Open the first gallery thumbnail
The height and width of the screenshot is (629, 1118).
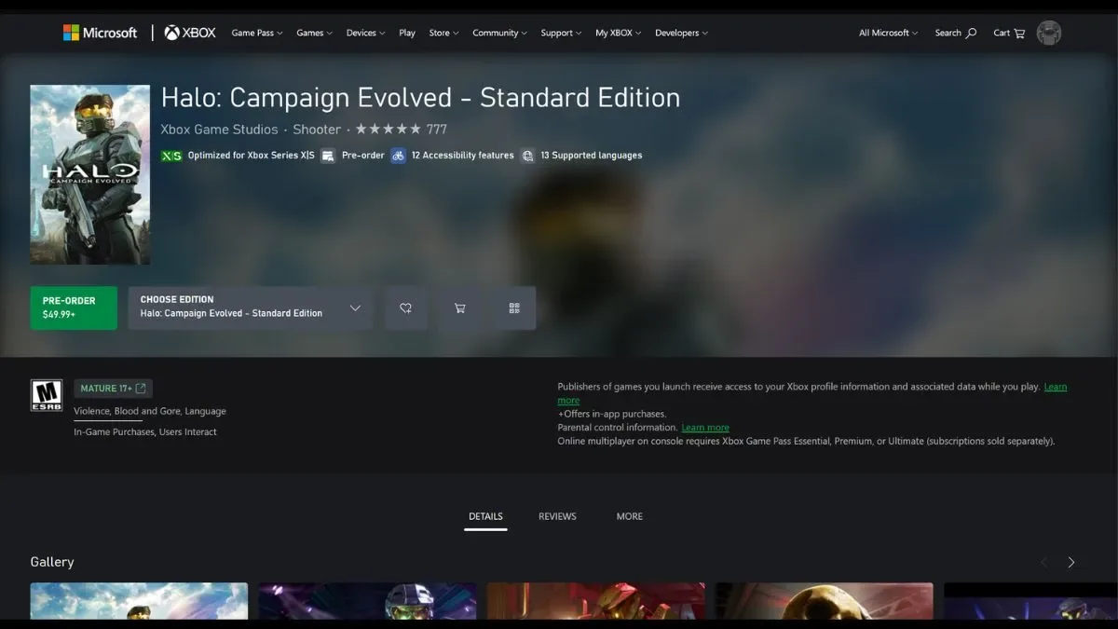click(x=139, y=602)
